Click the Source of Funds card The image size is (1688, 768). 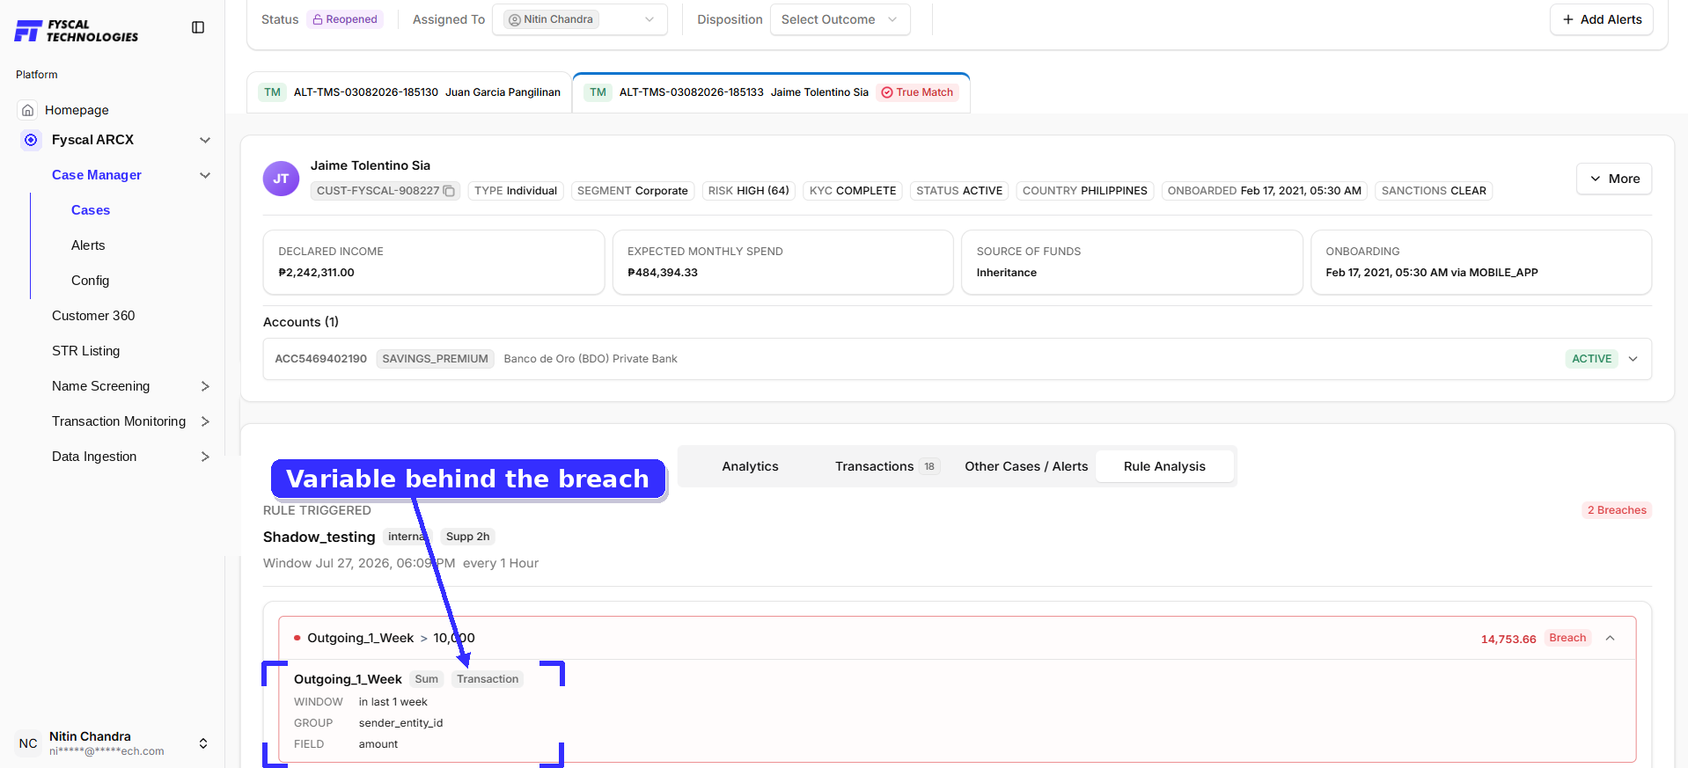tap(1132, 262)
